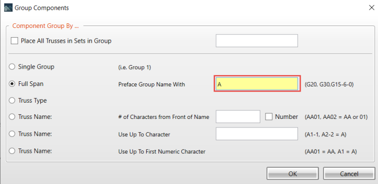Viewport: 378px width, 184px height.
Task: Click the yellow Preface Group Name With field
Action: point(257,84)
